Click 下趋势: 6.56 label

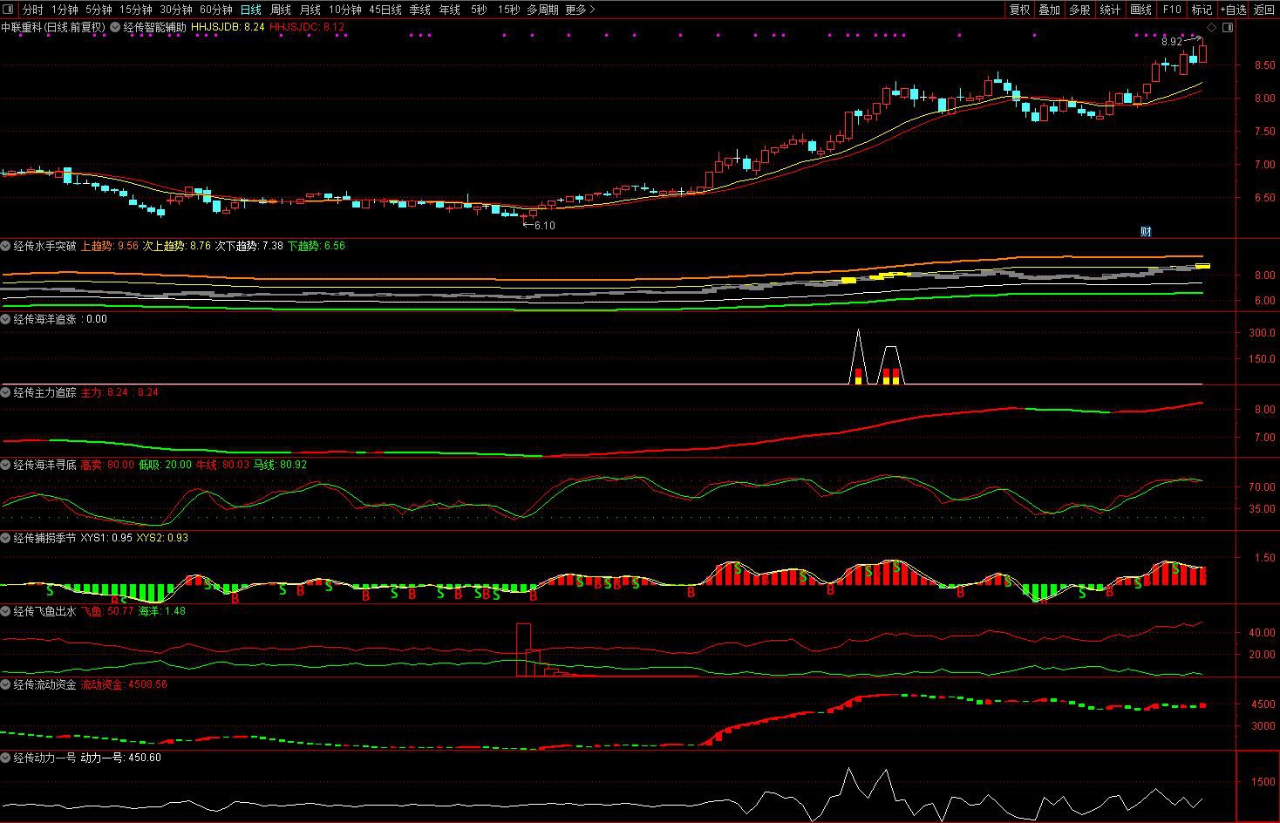(x=317, y=246)
